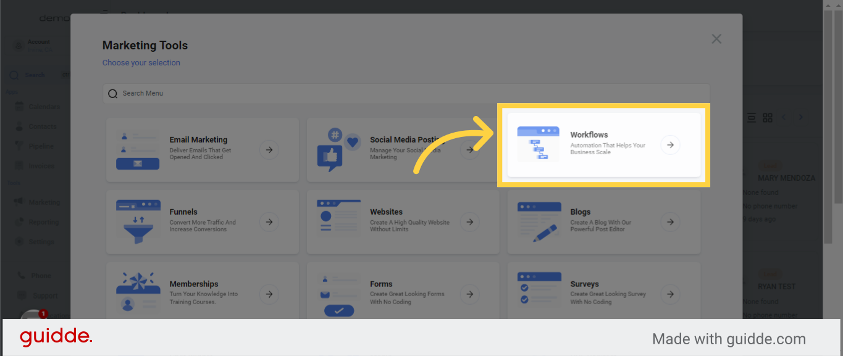Open Blogs with its arrow icon
Viewport: 843px width, 356px height.
coord(670,221)
